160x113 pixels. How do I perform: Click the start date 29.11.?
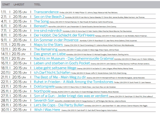[x=5, y=105]
